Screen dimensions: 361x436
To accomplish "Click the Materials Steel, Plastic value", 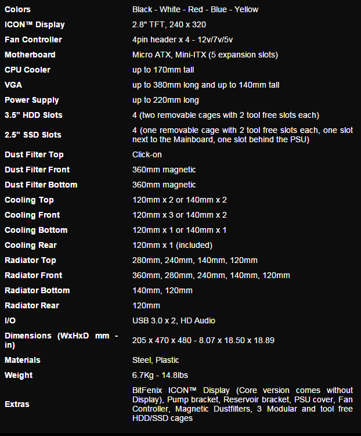I will coord(156,360).
